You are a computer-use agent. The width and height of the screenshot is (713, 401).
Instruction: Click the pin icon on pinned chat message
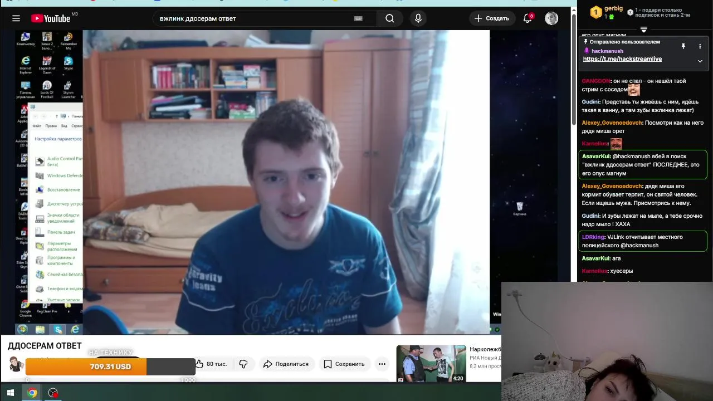tap(683, 46)
